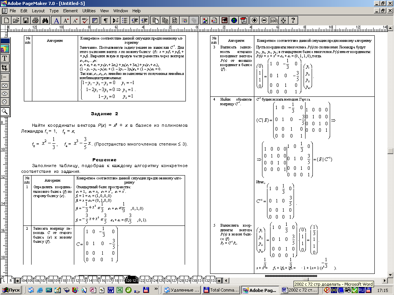The image size is (394, 295).
Task: Open the Layout menu
Action: coord(38,11)
